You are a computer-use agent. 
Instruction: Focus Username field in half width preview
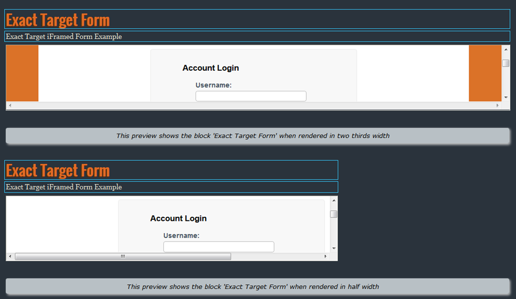218,247
